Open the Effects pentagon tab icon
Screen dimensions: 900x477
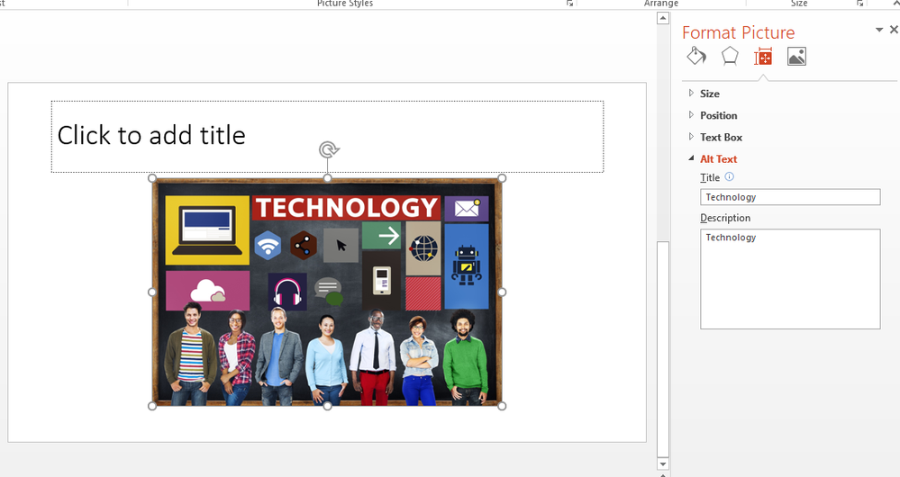point(730,56)
